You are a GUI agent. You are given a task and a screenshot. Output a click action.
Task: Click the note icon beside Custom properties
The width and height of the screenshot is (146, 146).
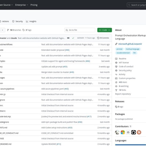point(116,78)
